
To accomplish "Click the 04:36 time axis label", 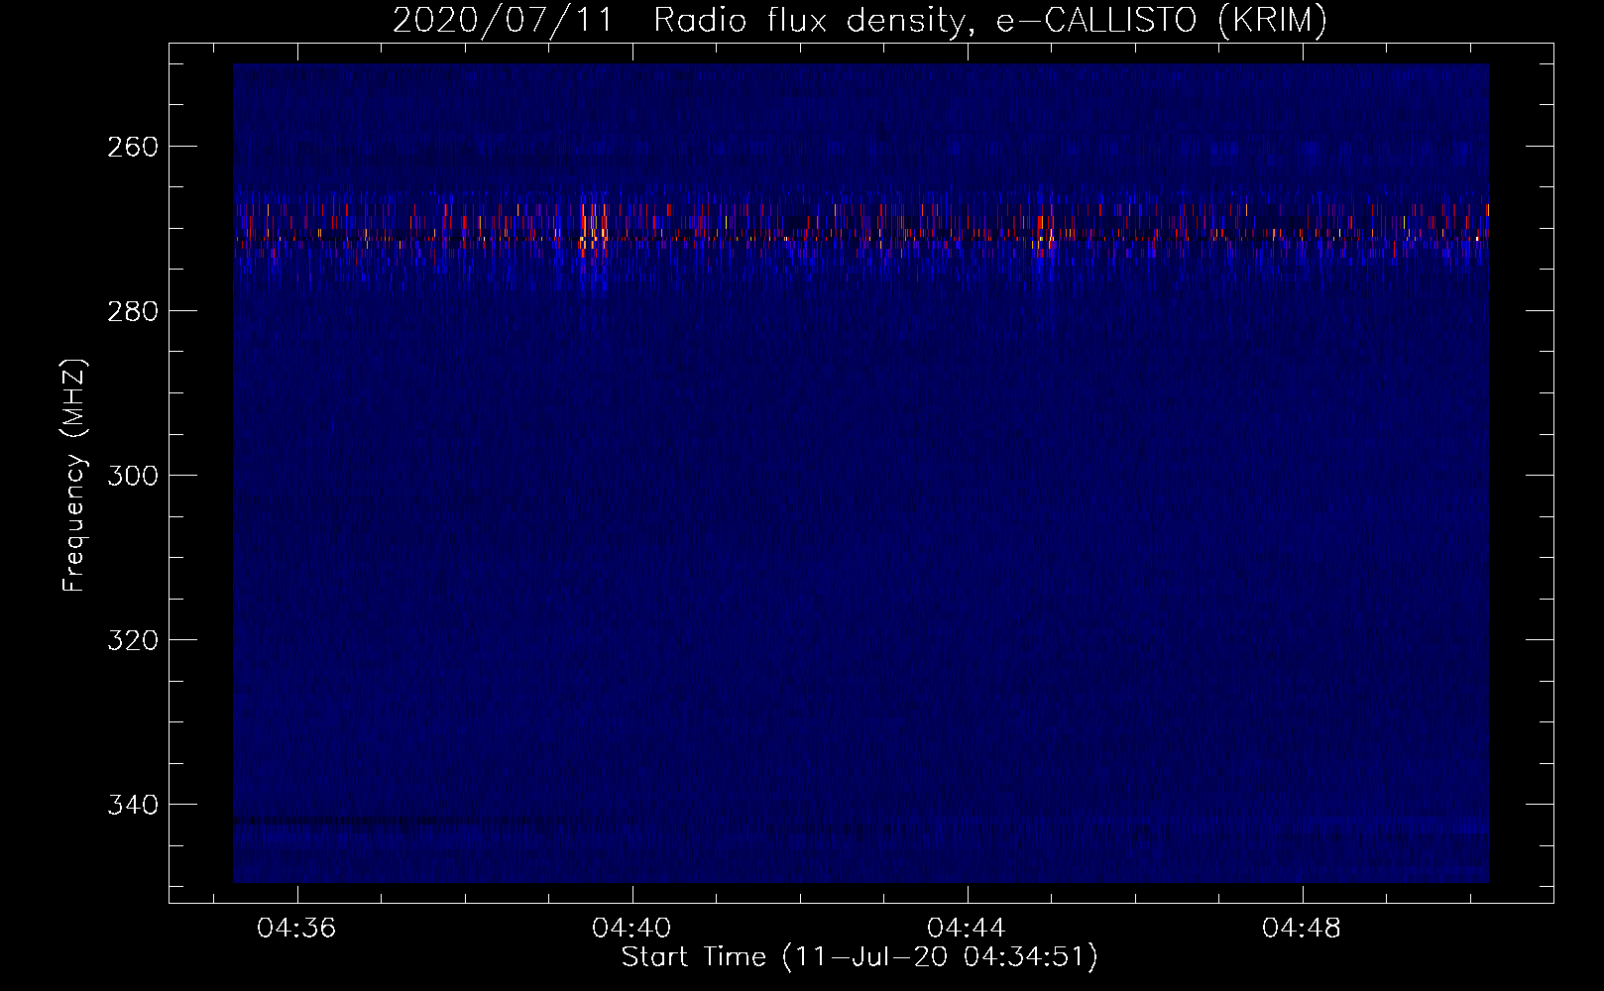I will pos(296,929).
